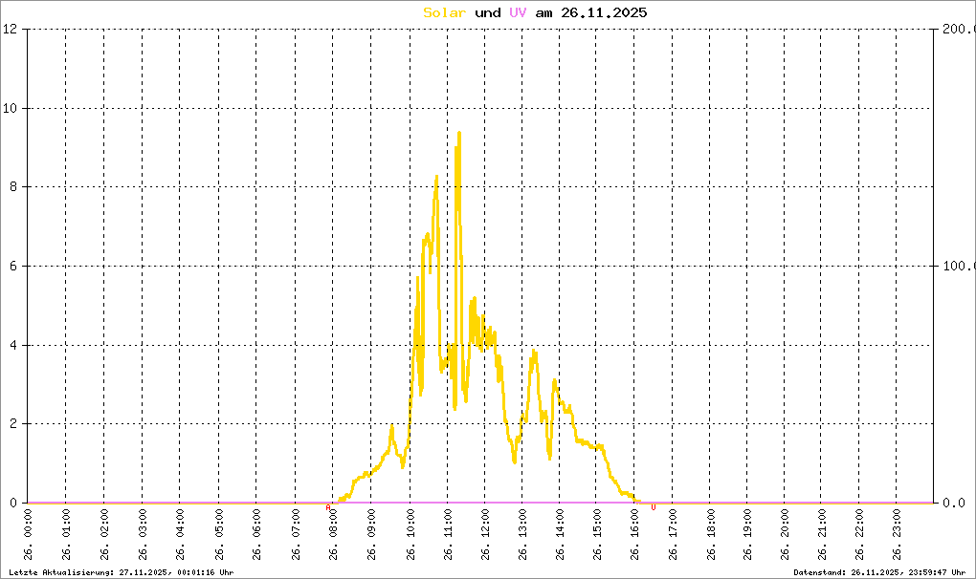This screenshot has width=976, height=579.
Task: Click time label '26. 18:00'
Action: pyautogui.click(x=710, y=534)
